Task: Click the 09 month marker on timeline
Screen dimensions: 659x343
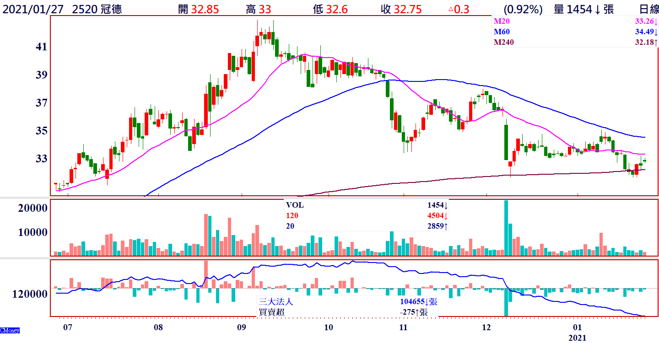Action: point(241,328)
